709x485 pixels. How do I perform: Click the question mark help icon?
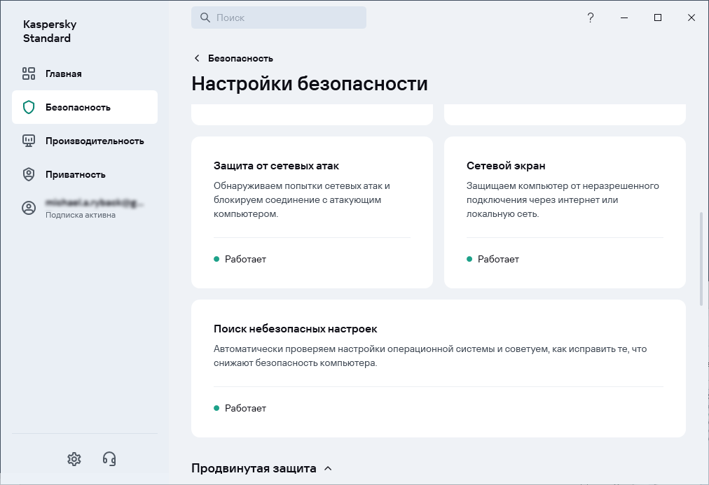tap(591, 17)
